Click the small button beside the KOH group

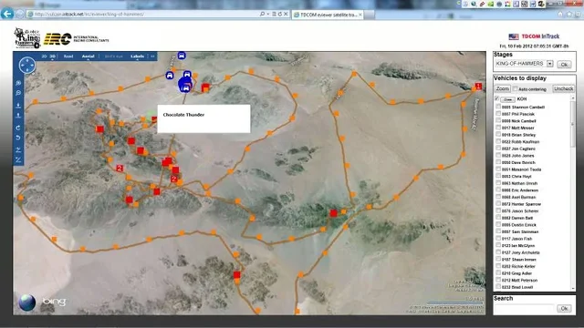click(x=507, y=99)
